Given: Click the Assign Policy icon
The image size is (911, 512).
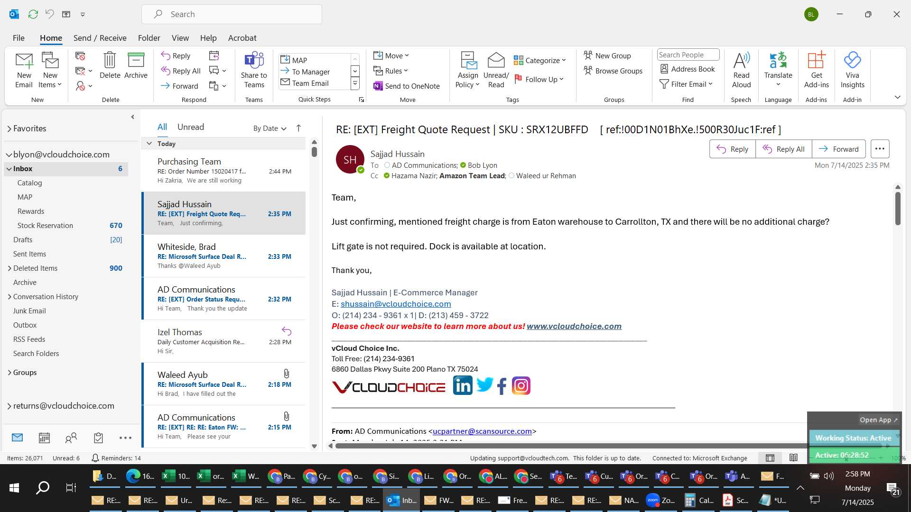Looking at the screenshot, I should pyautogui.click(x=468, y=70).
